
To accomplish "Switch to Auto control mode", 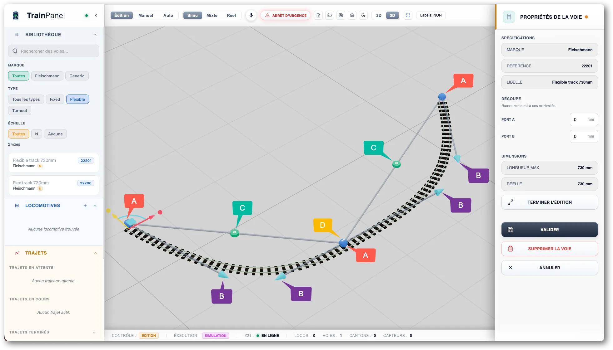I will (168, 15).
